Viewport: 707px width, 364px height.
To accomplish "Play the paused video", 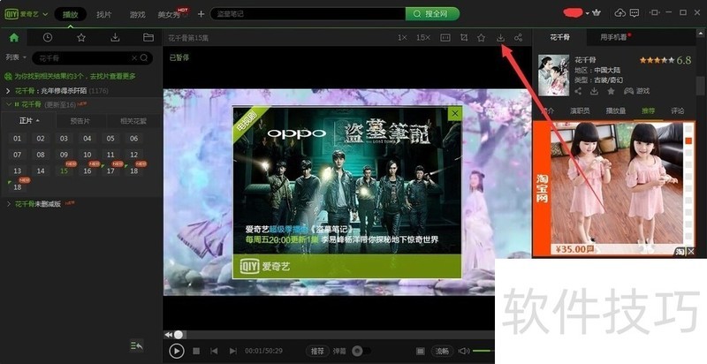I will 176,351.
